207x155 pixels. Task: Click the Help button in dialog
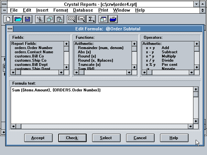174,138
